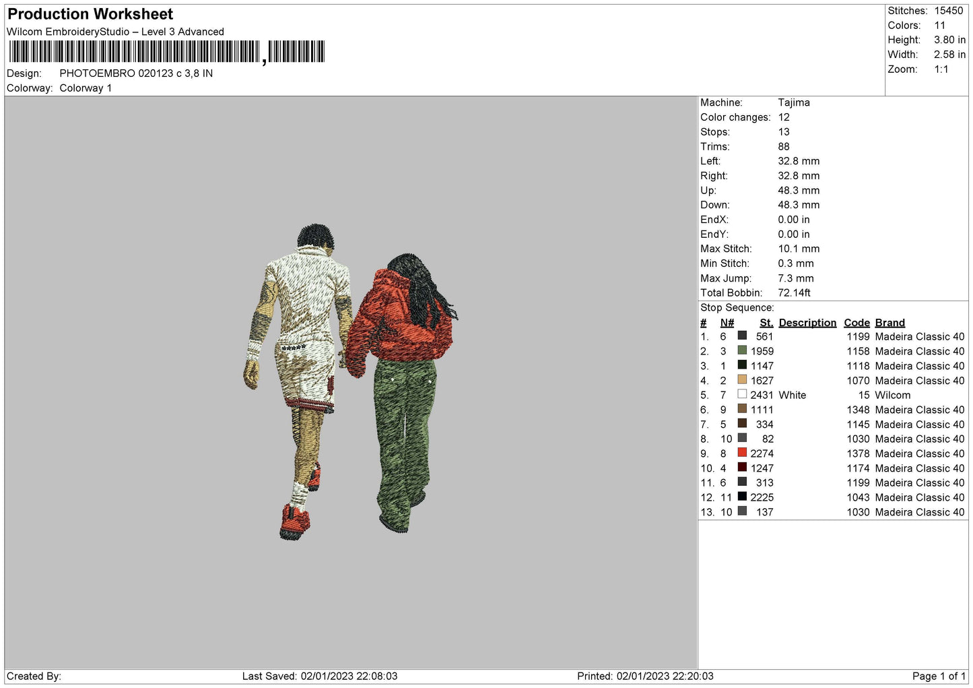Click design name 'PHOTOEMBRO 020123 c 3,8 IN'

(x=136, y=73)
